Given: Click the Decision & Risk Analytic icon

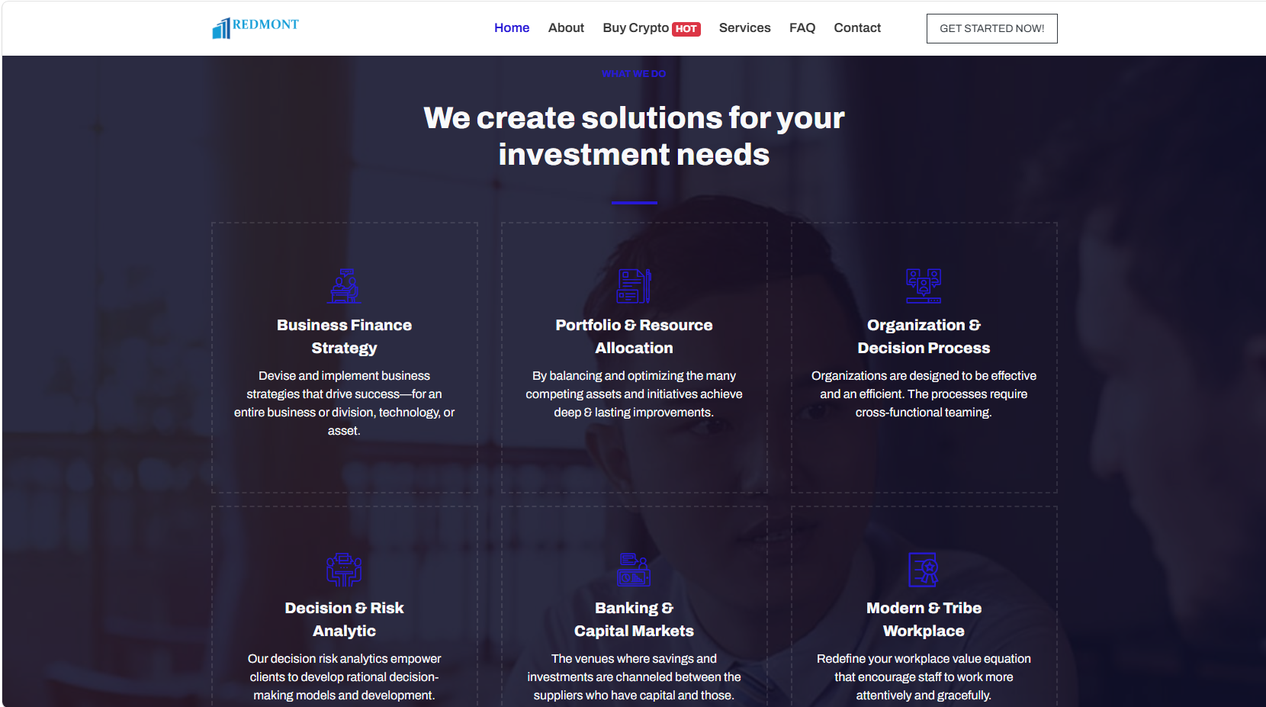Looking at the screenshot, I should click(345, 569).
